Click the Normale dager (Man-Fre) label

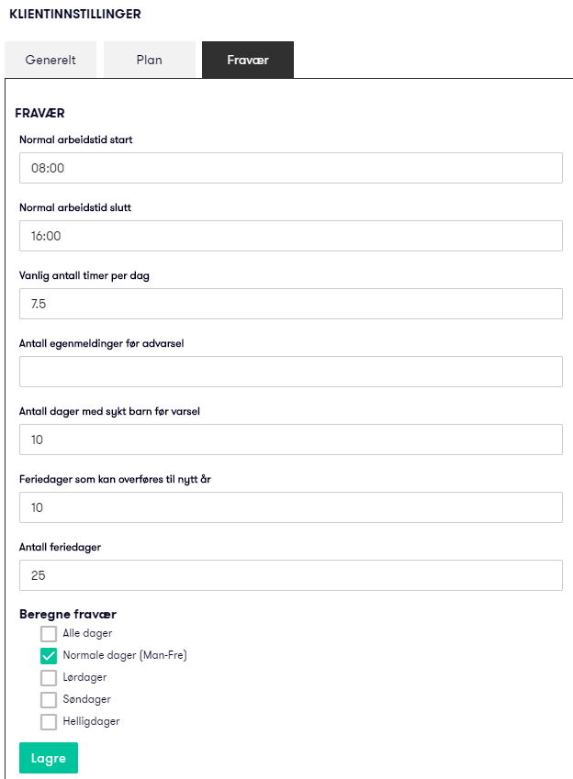[125, 655]
